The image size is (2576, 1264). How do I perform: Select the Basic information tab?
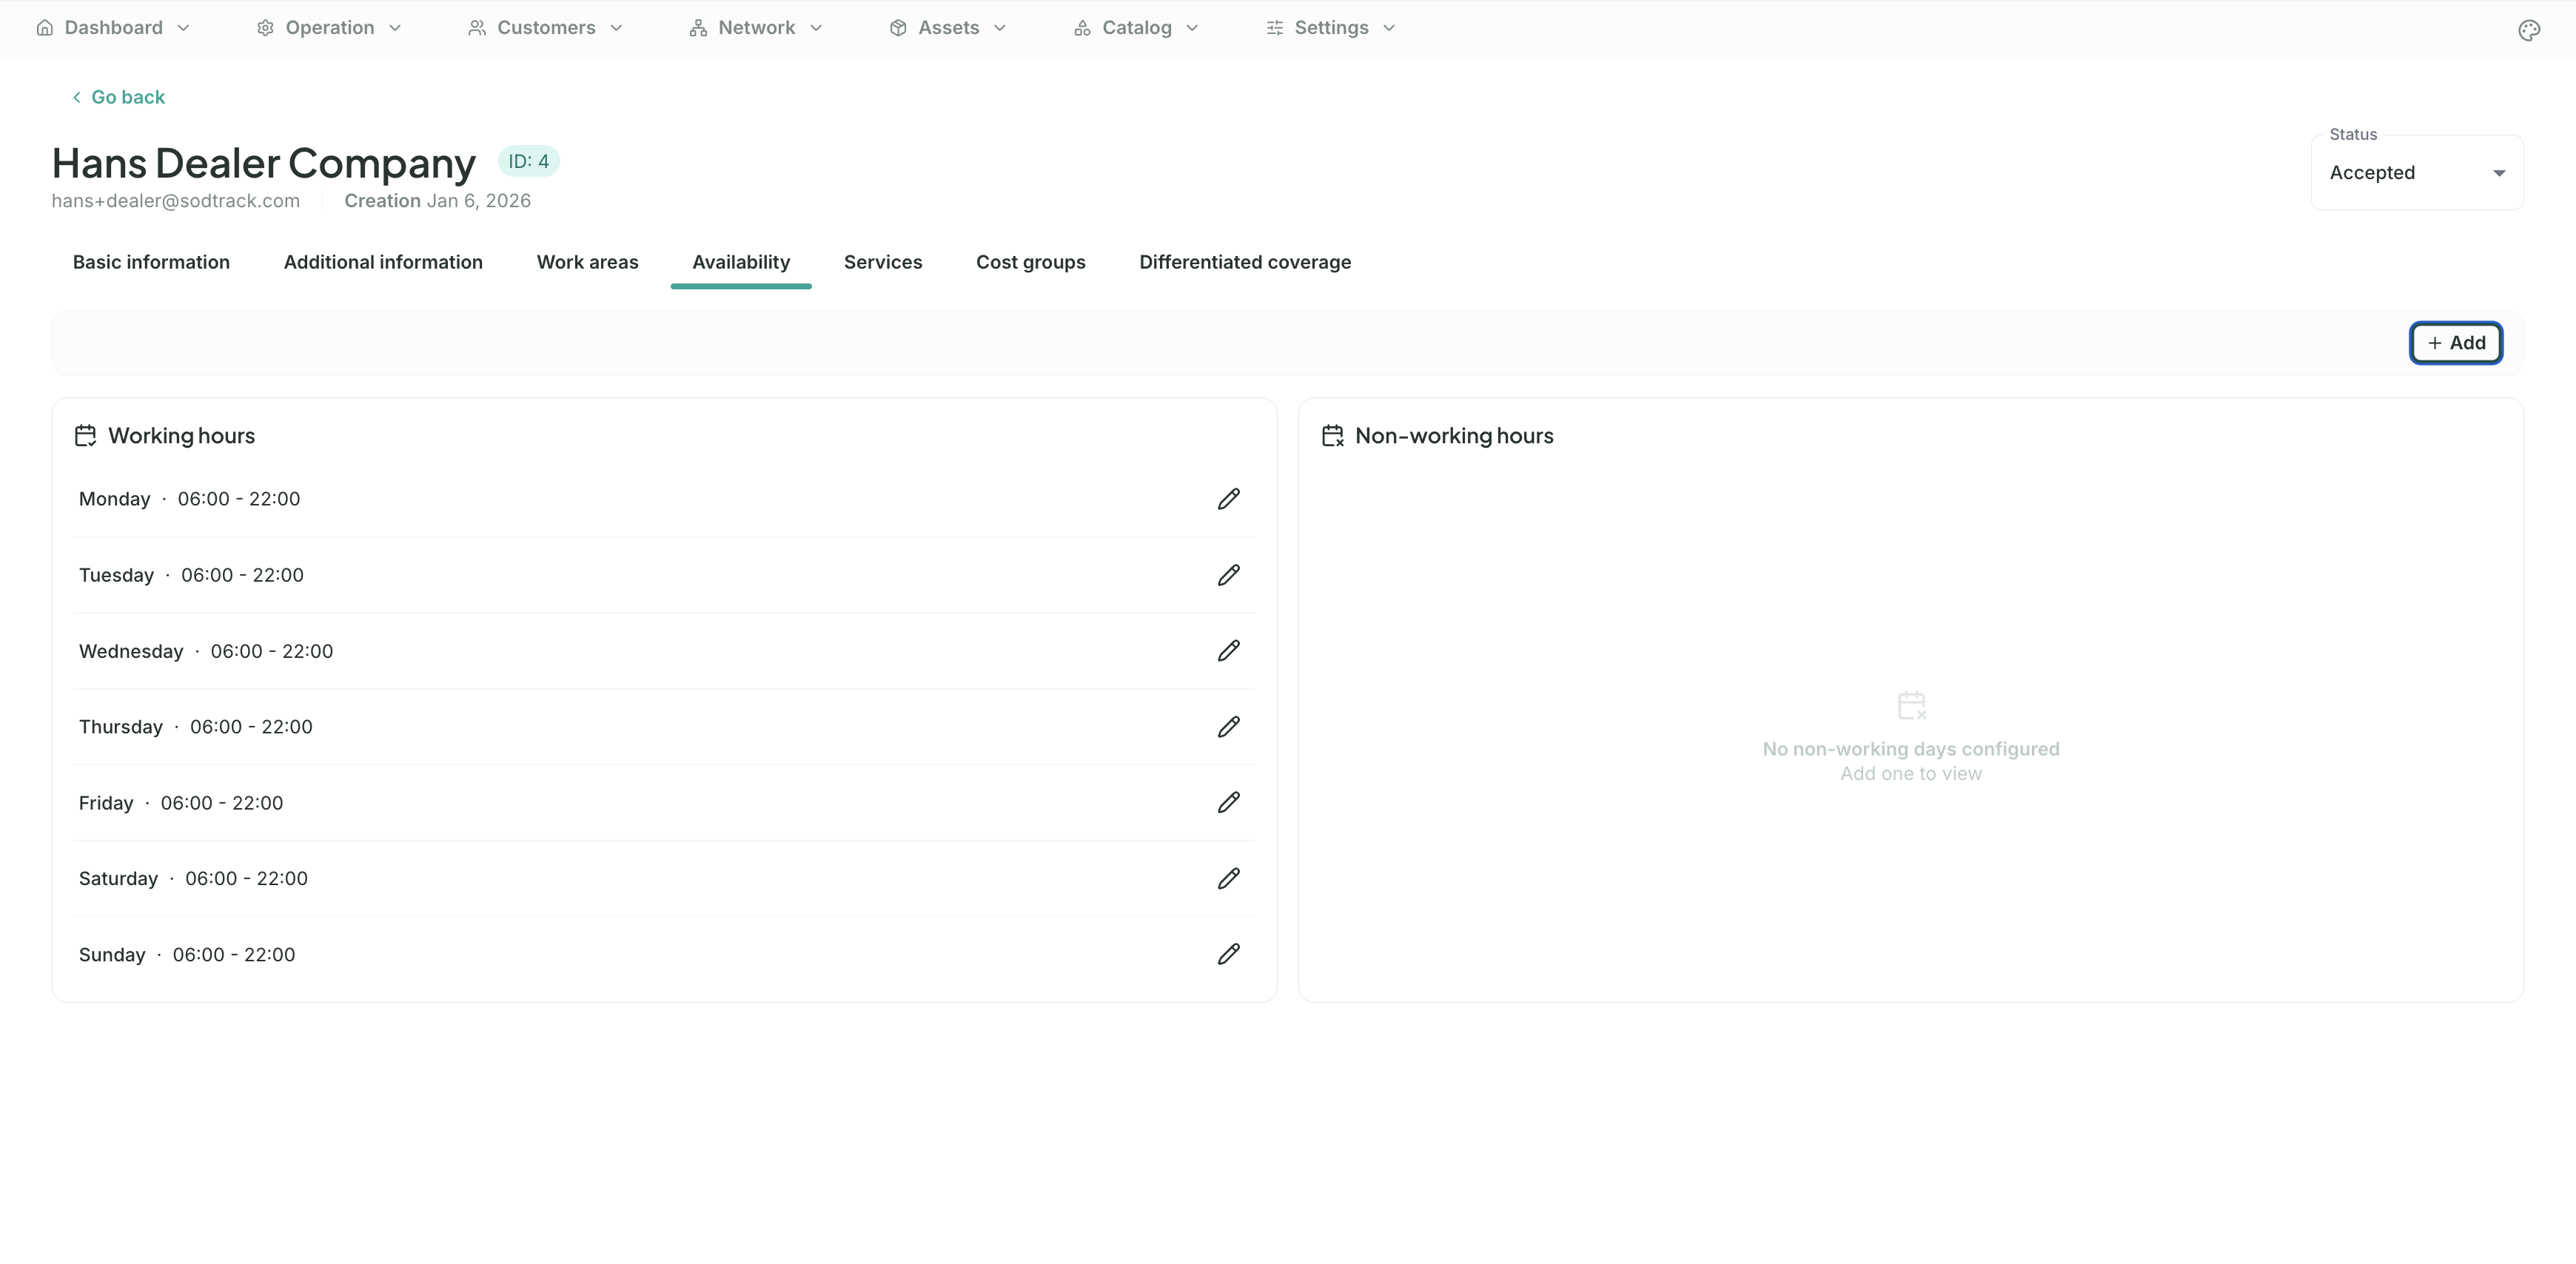pyautogui.click(x=151, y=262)
